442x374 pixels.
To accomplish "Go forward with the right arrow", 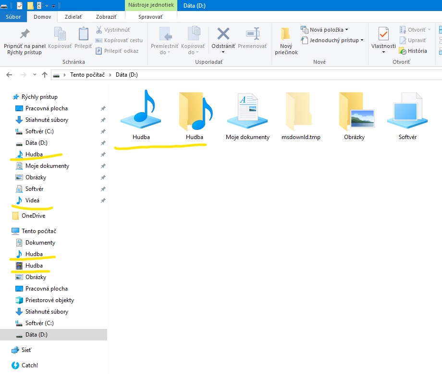I will click(24, 75).
